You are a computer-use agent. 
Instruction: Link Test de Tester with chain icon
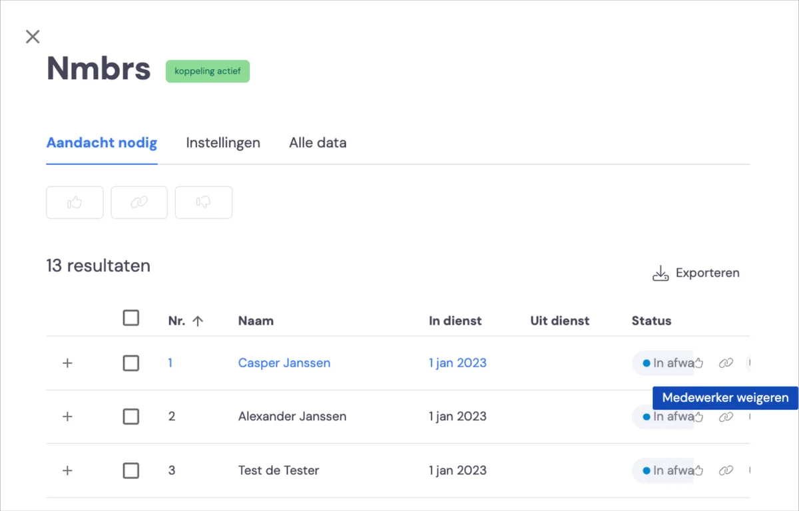point(726,470)
